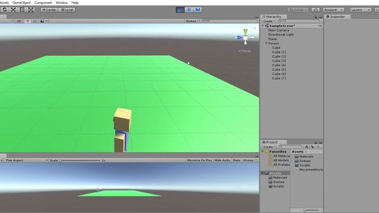Select Main Camera in Hierarchy
Image resolution: width=379 pixels, height=213 pixels.
pyautogui.click(x=278, y=30)
